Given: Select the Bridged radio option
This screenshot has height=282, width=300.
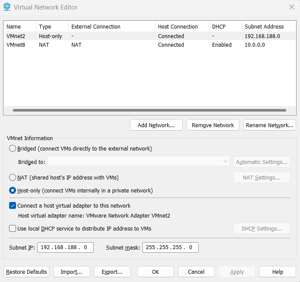Looking at the screenshot, I should (13, 149).
